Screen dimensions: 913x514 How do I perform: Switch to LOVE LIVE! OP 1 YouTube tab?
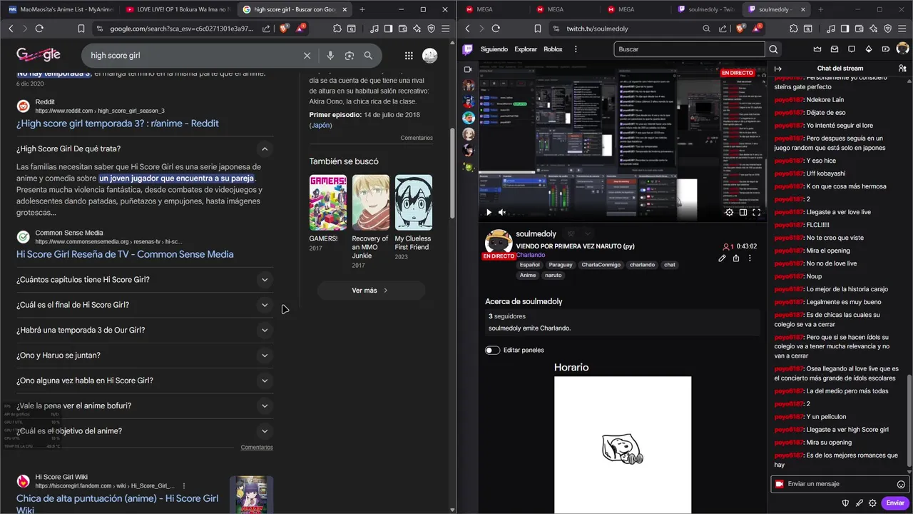176,9
